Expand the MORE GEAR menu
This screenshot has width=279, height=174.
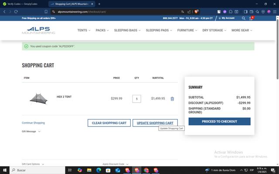tap(242, 30)
